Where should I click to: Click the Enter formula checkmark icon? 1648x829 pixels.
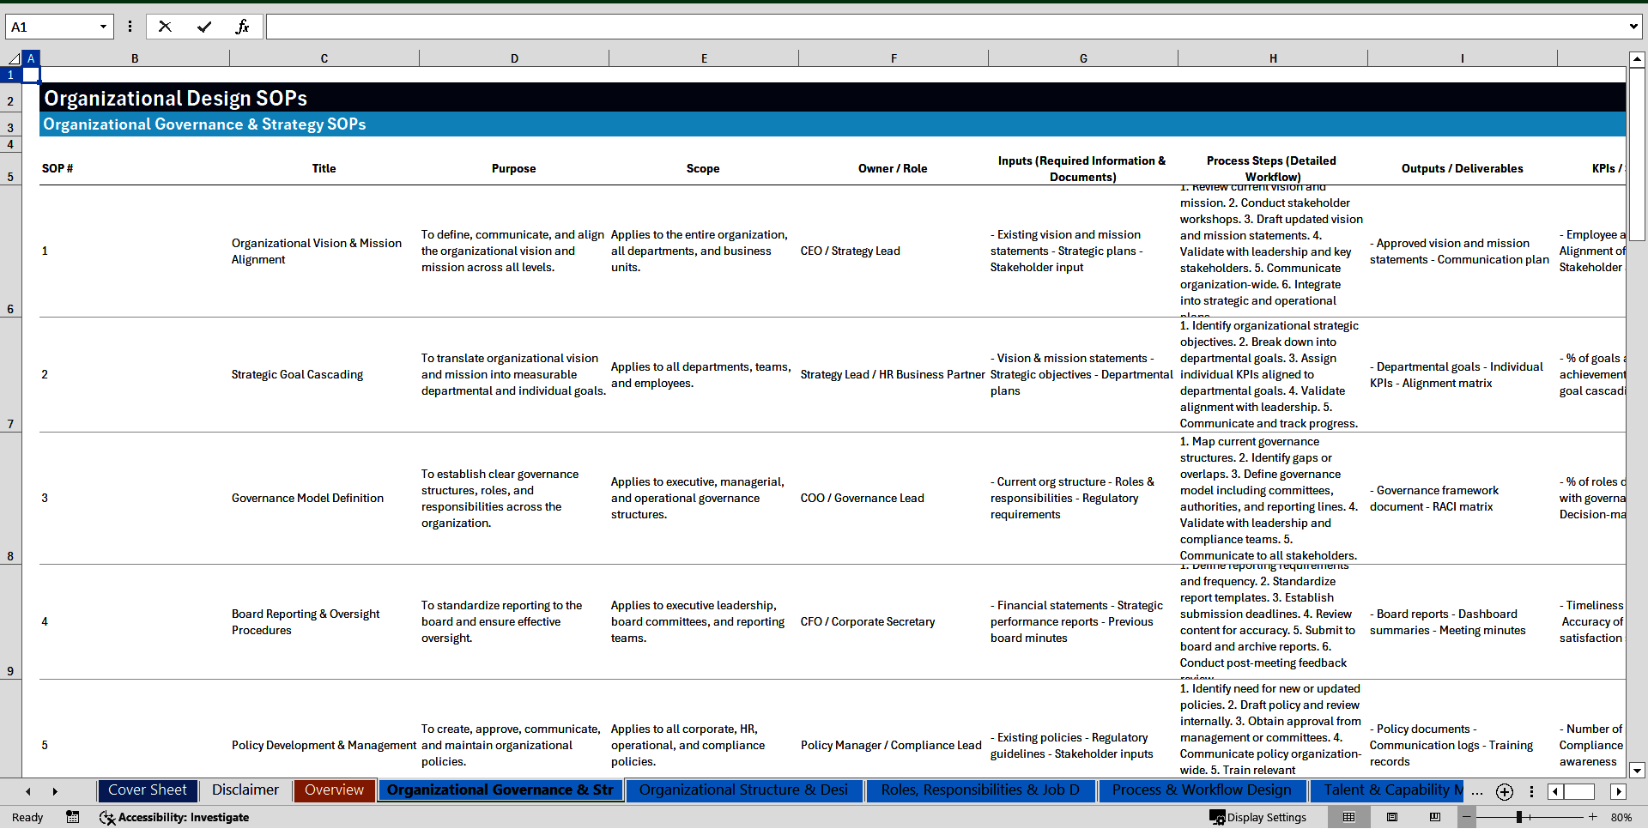click(203, 27)
